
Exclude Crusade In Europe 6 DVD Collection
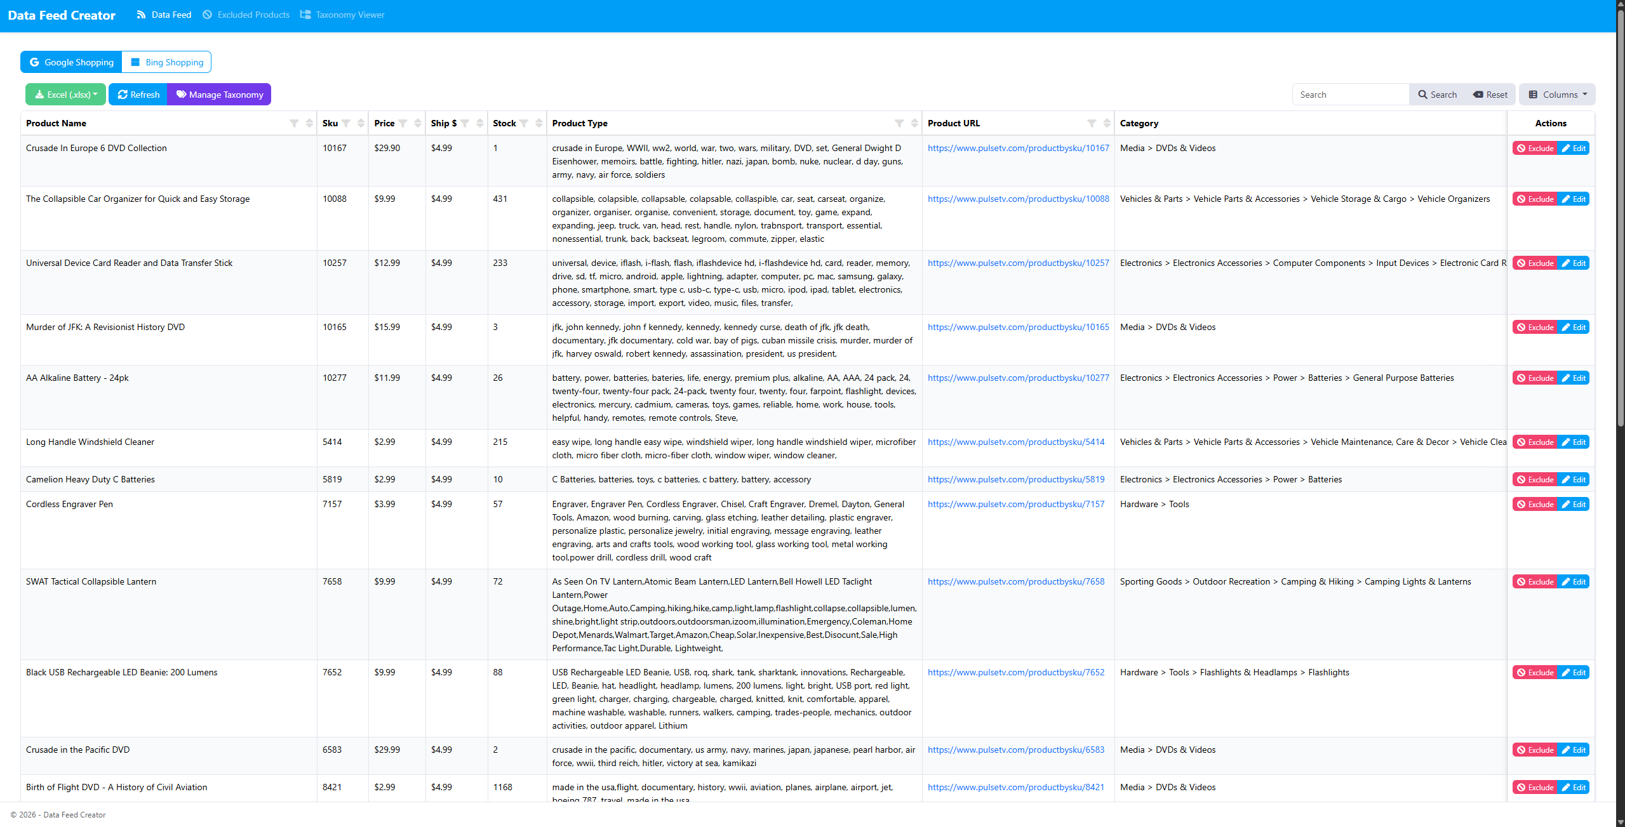[x=1535, y=149]
